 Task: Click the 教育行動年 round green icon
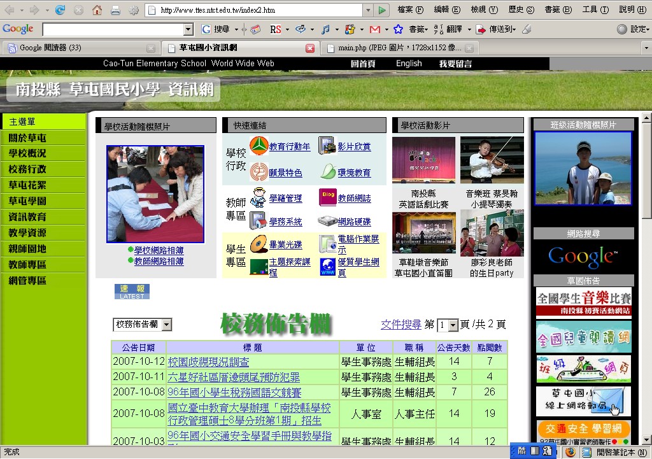(259, 146)
